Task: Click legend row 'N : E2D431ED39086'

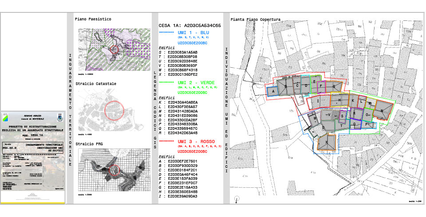Action: [x=178, y=116]
